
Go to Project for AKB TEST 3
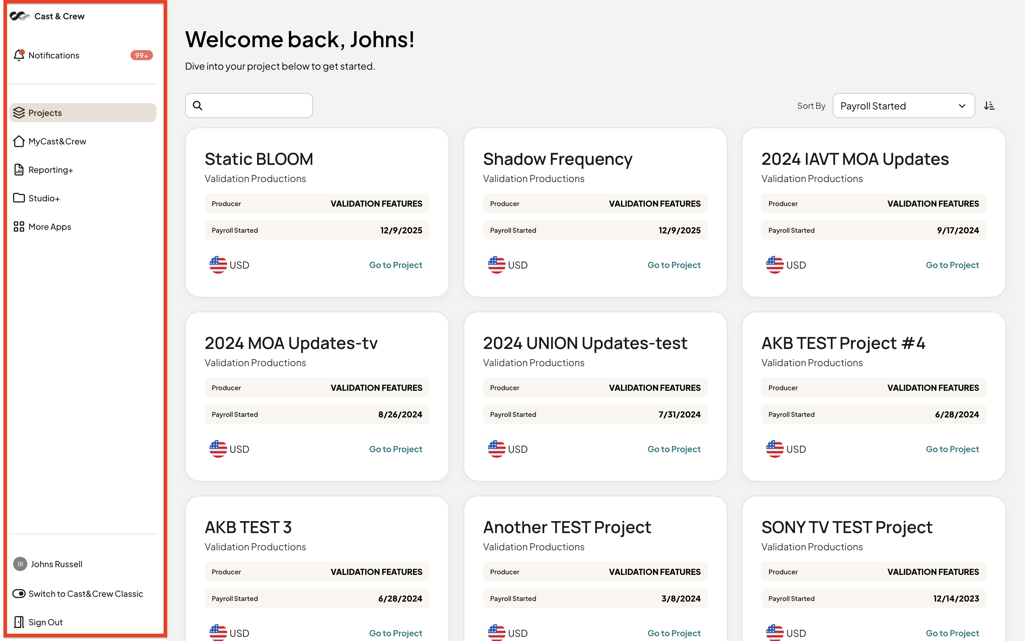tap(395, 633)
